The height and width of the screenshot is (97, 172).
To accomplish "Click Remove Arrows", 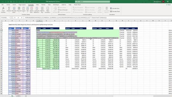I will (78, 12).
